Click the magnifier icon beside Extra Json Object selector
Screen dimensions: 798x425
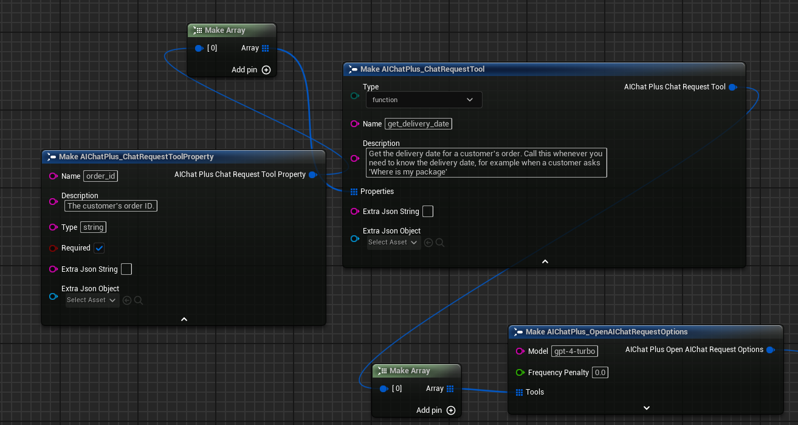[440, 242]
